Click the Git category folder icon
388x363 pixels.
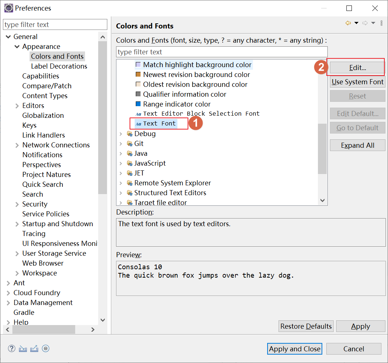(130, 144)
